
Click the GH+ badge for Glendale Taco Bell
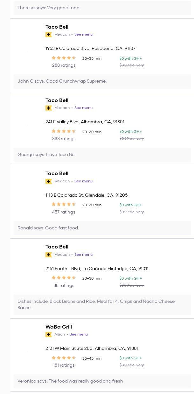(49, 181)
